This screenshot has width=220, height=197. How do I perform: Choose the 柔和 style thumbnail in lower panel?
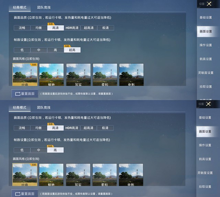click(105, 175)
